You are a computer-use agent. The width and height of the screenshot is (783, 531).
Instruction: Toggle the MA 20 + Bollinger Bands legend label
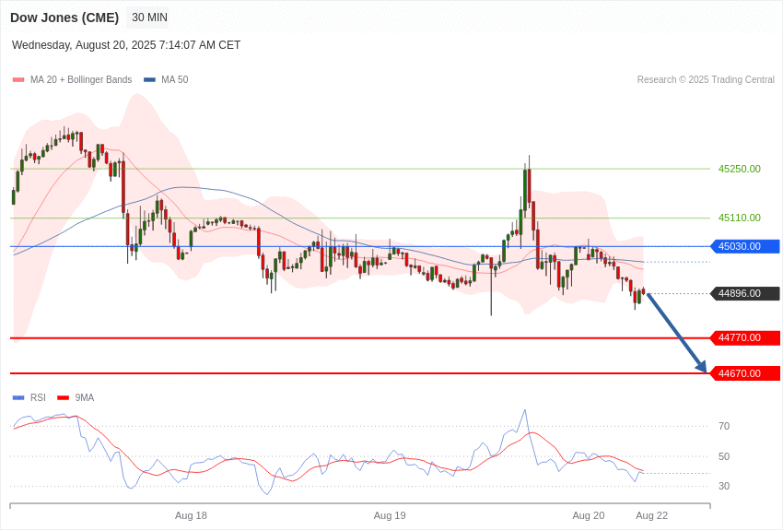81,79
